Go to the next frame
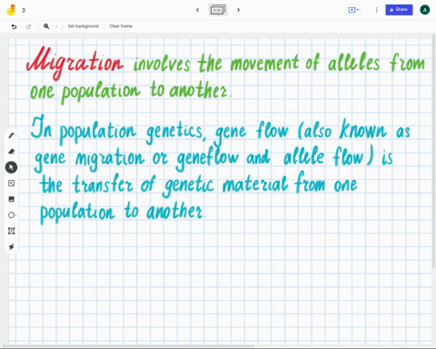 (238, 10)
